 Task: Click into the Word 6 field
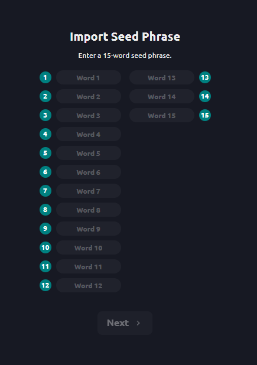coord(89,172)
